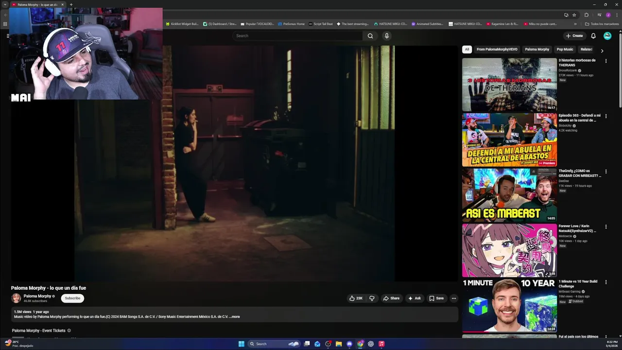Start voice search with the microphone icon
Viewport: 622px width, 350px height.
tap(387, 35)
